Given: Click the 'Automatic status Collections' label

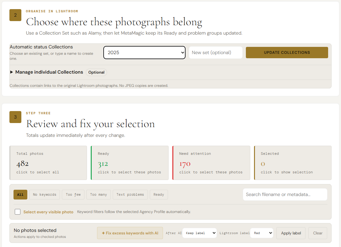Looking at the screenshot, I should click(x=41, y=47).
